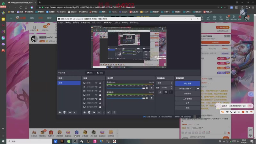This screenshot has width=256, height=144.
Task: Toggle lock on 图像 source row
Action: pyautogui.click(x=100, y=95)
